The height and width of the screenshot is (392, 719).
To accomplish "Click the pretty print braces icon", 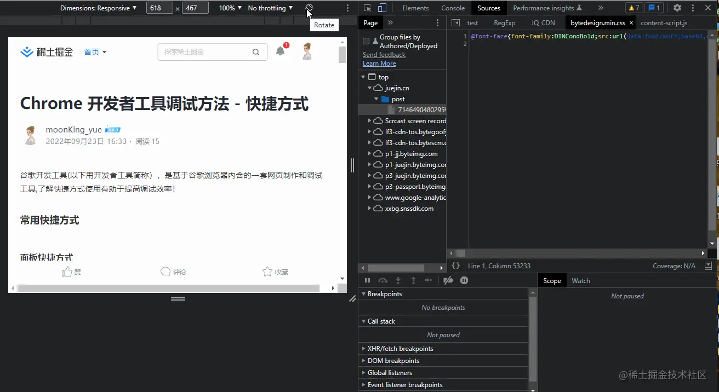I will coord(455,266).
